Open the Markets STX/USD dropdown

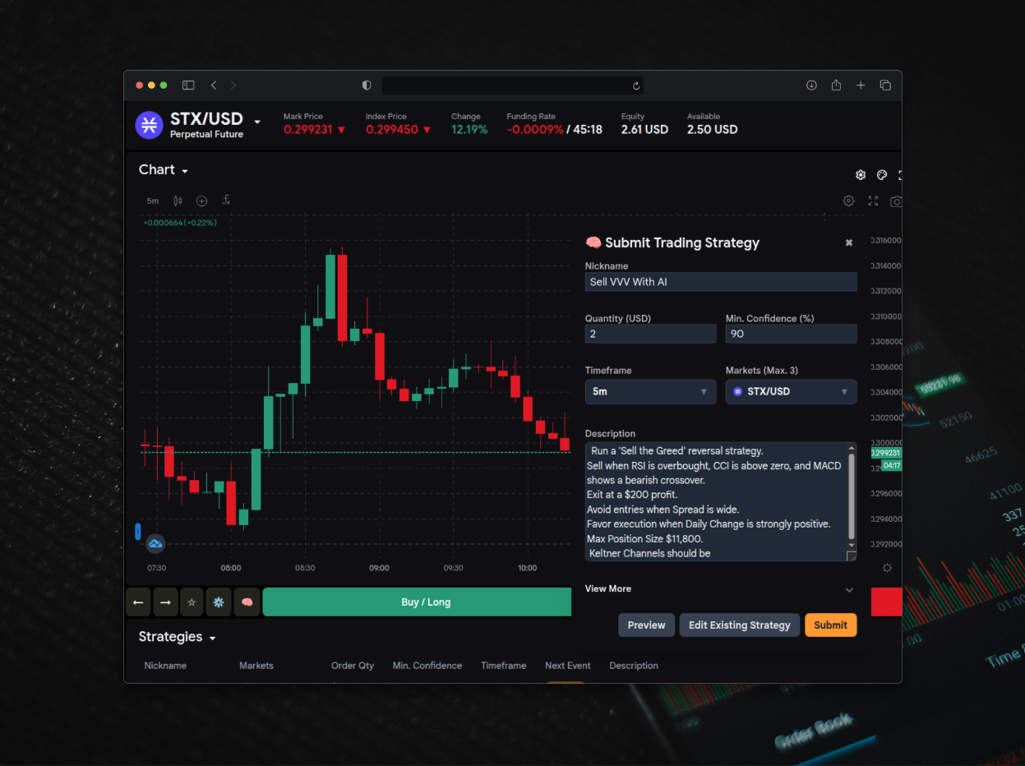click(790, 392)
